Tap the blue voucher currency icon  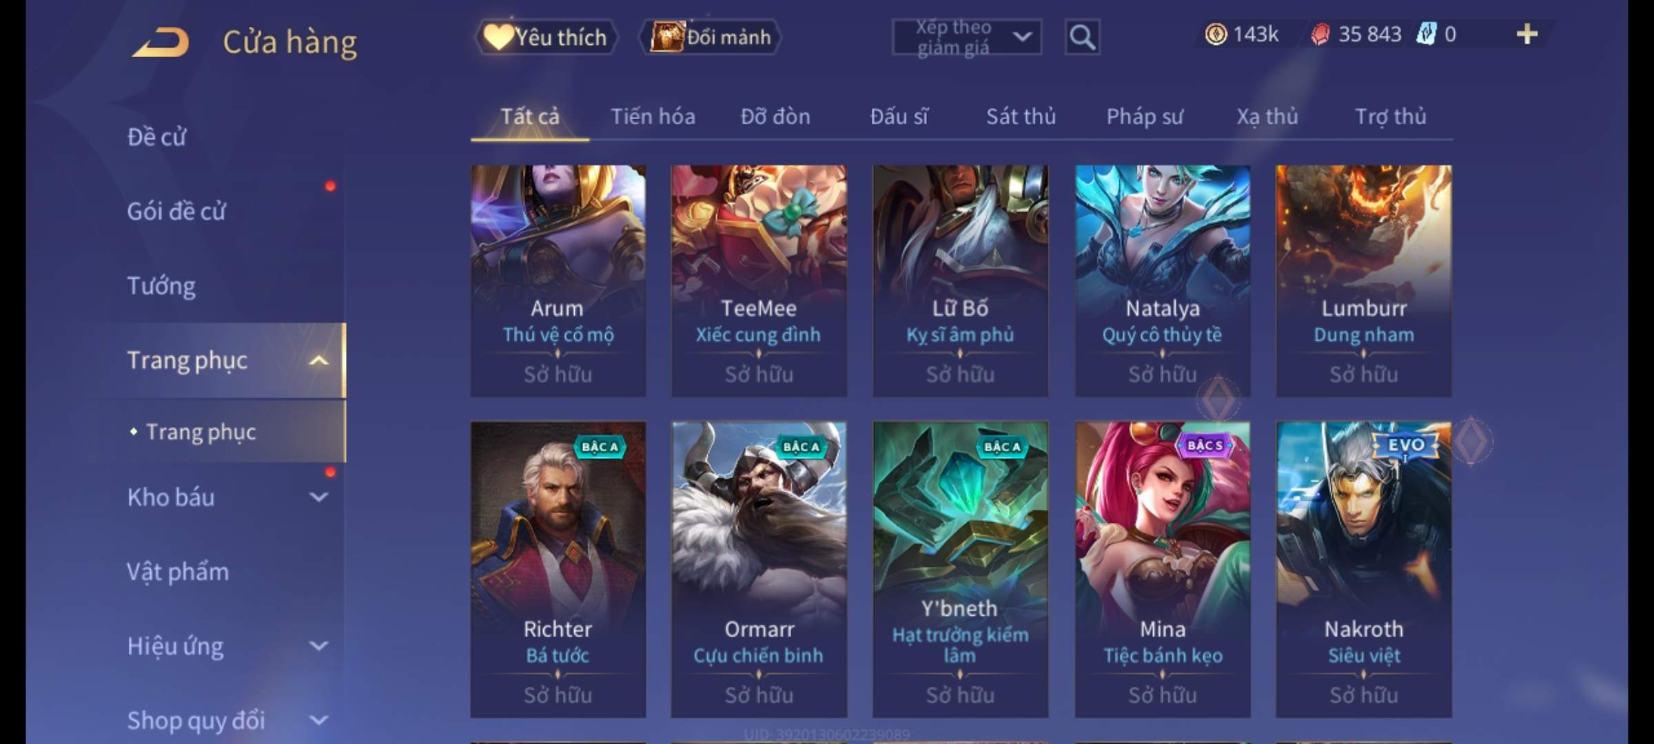(1426, 34)
